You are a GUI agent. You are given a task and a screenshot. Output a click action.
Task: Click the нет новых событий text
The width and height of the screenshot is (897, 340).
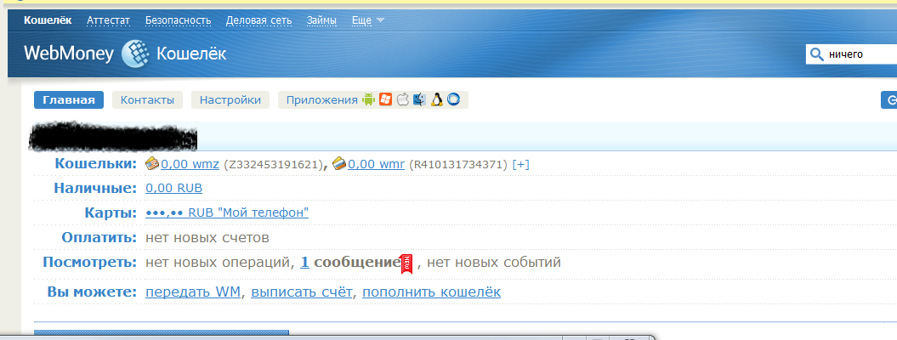pos(494,263)
